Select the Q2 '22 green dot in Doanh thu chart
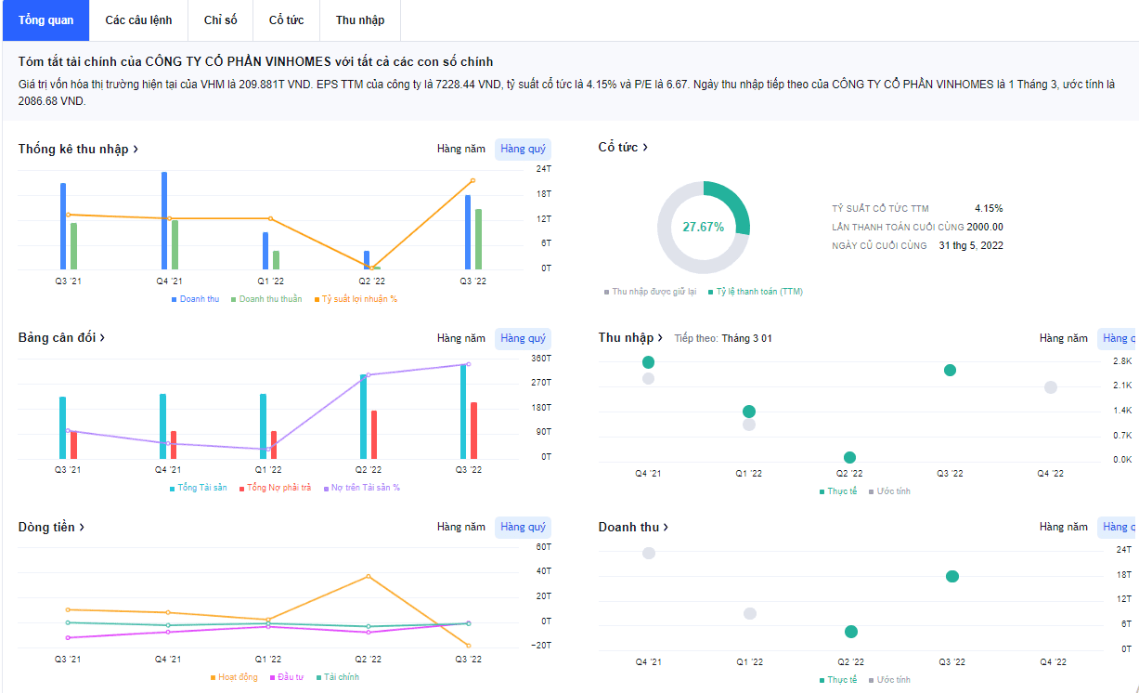1139x693 pixels. 851,632
